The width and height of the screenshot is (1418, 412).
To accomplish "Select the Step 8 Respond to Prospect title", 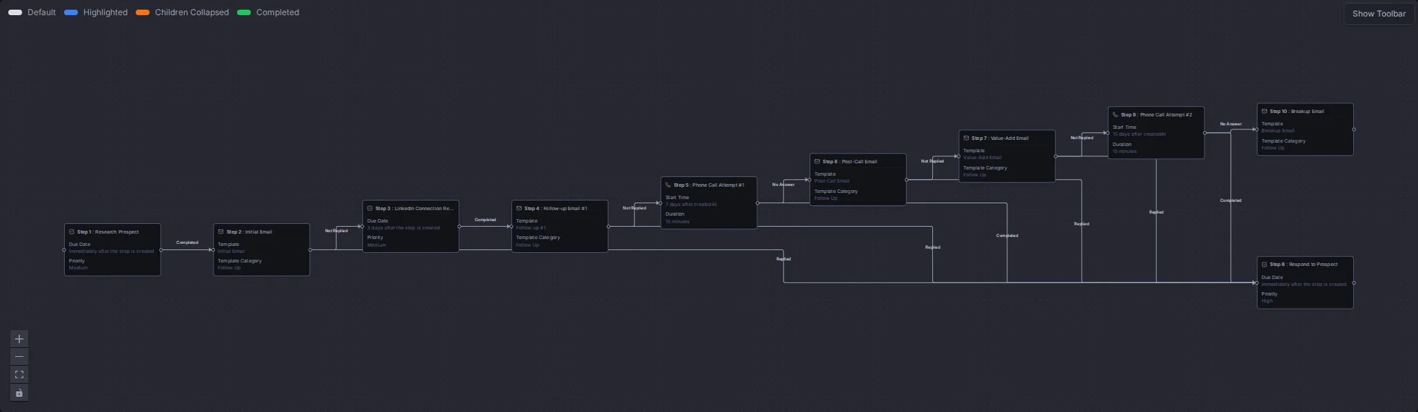I will coord(1304,265).
